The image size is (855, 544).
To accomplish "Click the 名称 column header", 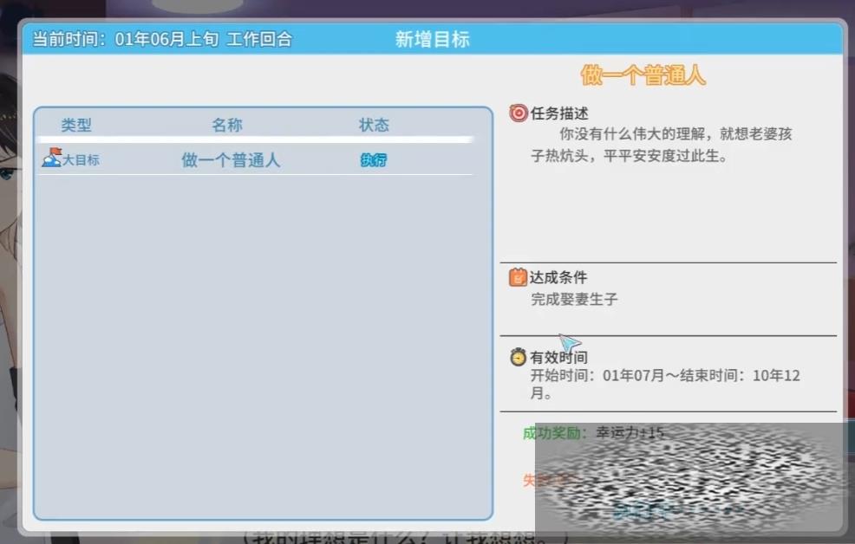I will click(x=227, y=126).
